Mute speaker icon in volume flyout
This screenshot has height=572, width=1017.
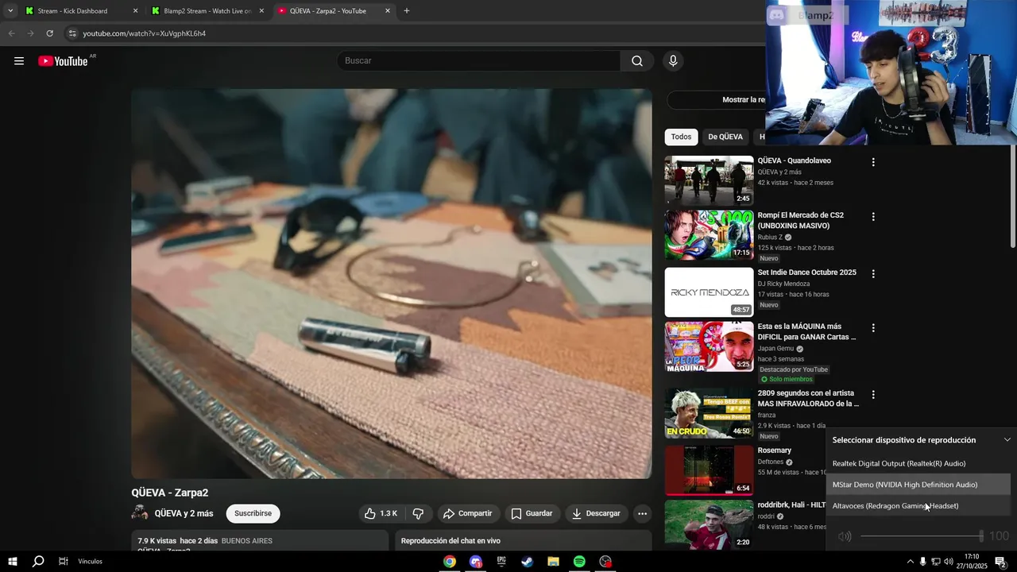point(845,536)
